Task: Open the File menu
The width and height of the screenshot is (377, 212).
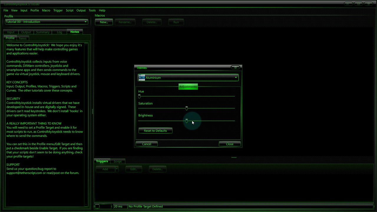Action: [x=6, y=10]
